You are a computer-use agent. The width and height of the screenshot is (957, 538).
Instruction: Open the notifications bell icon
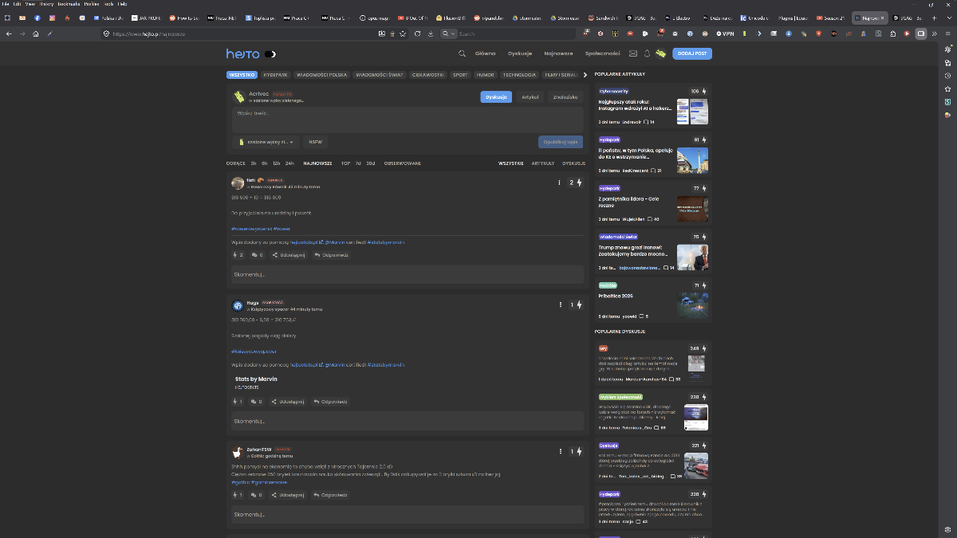tap(647, 53)
